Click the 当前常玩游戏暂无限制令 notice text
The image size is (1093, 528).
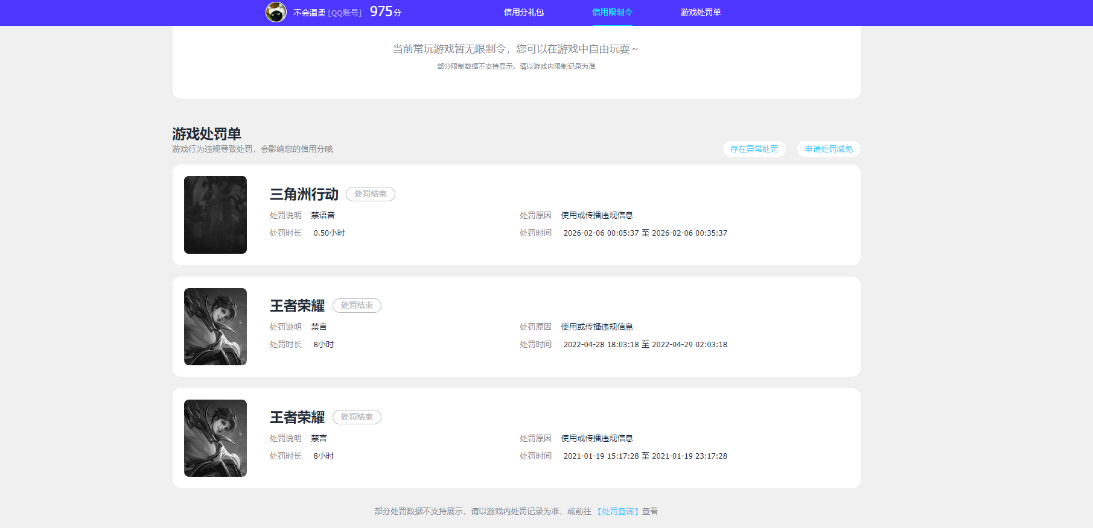[x=515, y=49]
